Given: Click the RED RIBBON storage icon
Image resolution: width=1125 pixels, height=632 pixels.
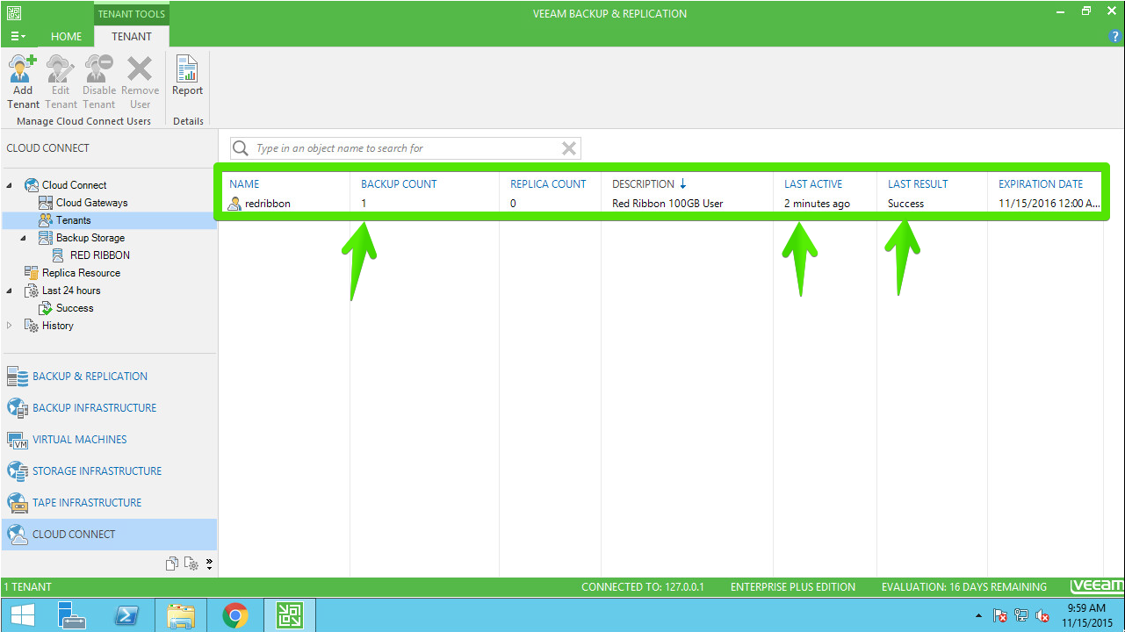Looking at the screenshot, I should pyautogui.click(x=59, y=255).
